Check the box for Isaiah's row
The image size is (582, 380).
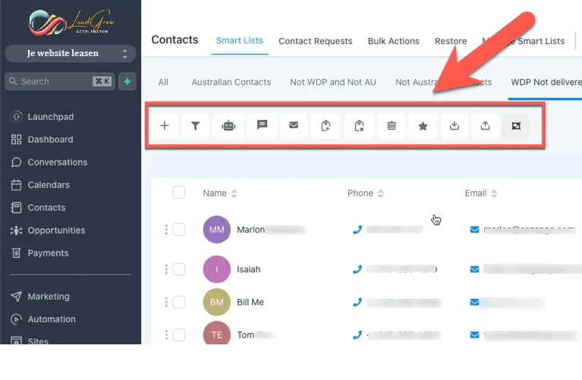point(179,269)
